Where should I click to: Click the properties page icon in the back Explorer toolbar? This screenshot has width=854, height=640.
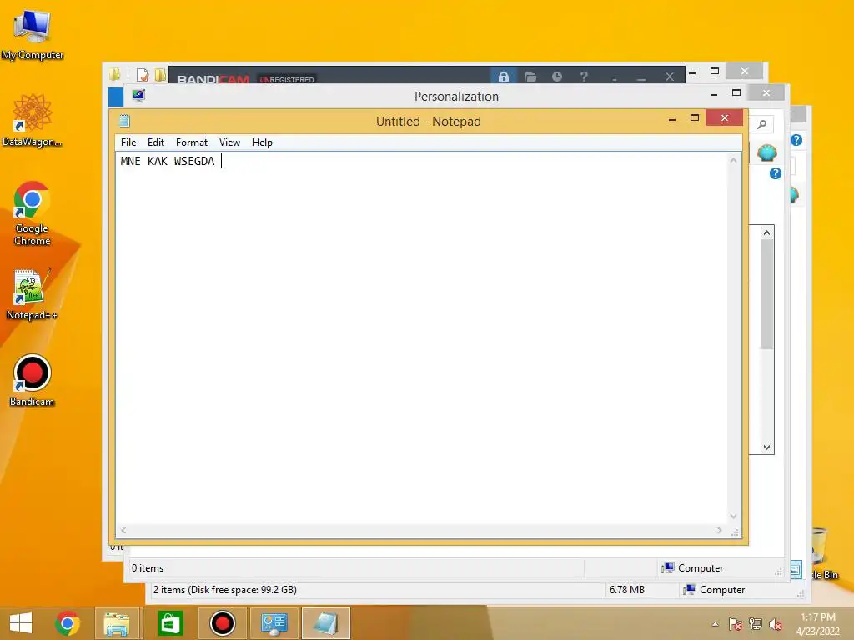(142, 74)
